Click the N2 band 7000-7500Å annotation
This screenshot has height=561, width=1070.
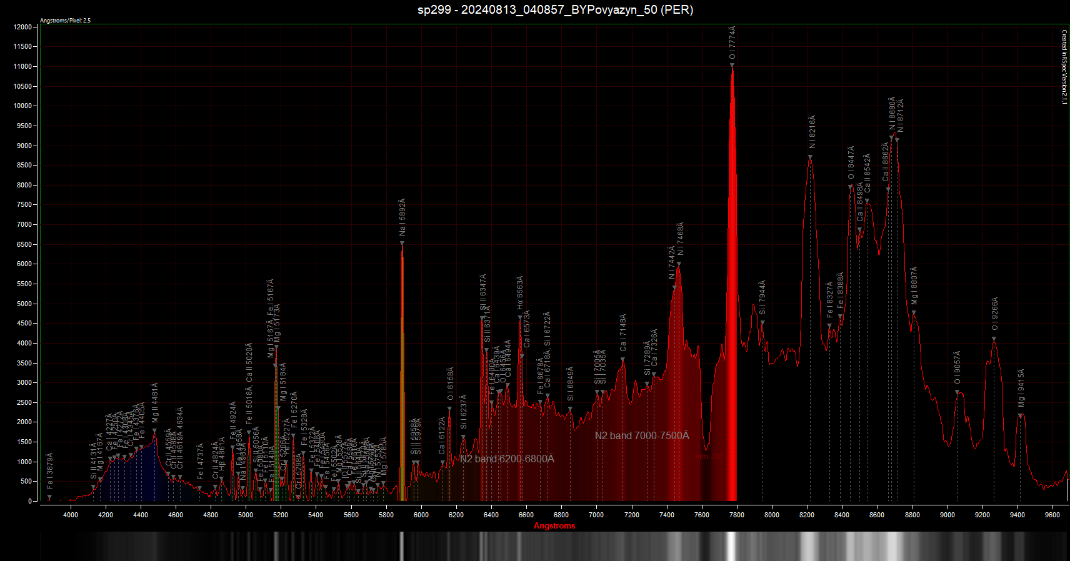[642, 435]
